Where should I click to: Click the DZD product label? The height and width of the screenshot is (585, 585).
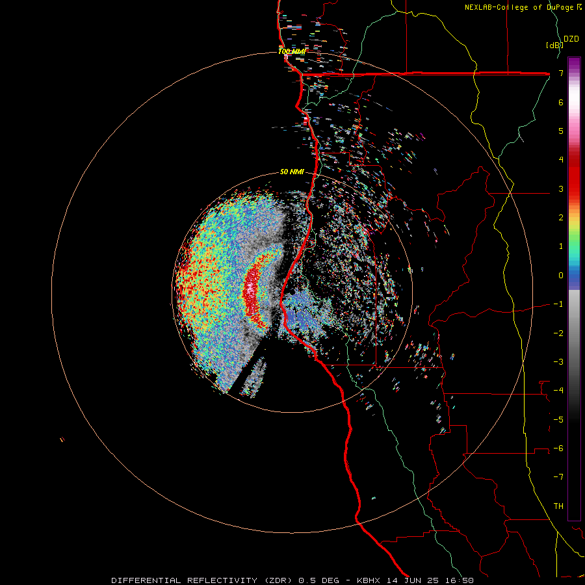click(571, 39)
